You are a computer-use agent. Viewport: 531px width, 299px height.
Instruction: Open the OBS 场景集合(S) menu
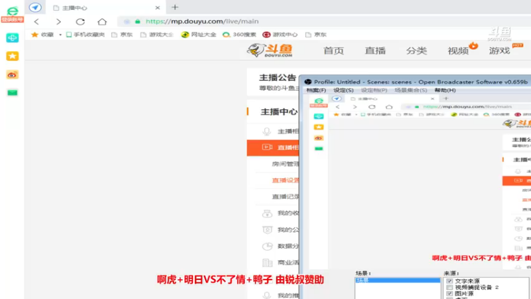410,90
